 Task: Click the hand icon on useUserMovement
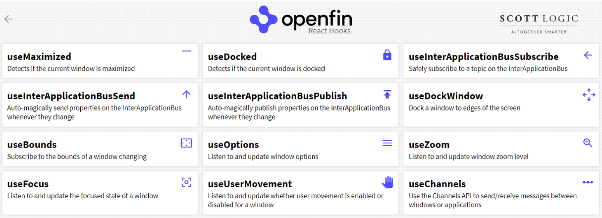pyautogui.click(x=387, y=182)
